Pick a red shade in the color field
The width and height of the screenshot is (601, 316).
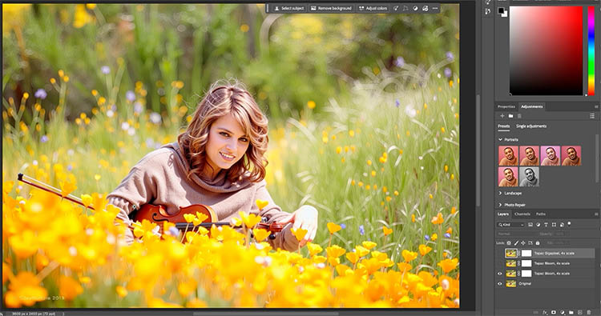click(x=546, y=50)
